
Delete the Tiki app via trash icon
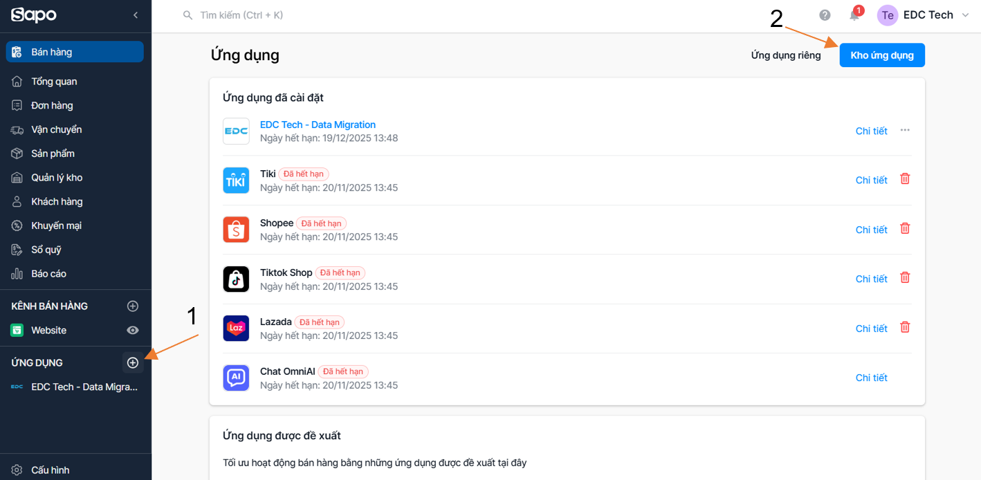(905, 179)
